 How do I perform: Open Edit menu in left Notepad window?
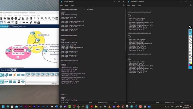pyautogui.click(x=66, y=5)
